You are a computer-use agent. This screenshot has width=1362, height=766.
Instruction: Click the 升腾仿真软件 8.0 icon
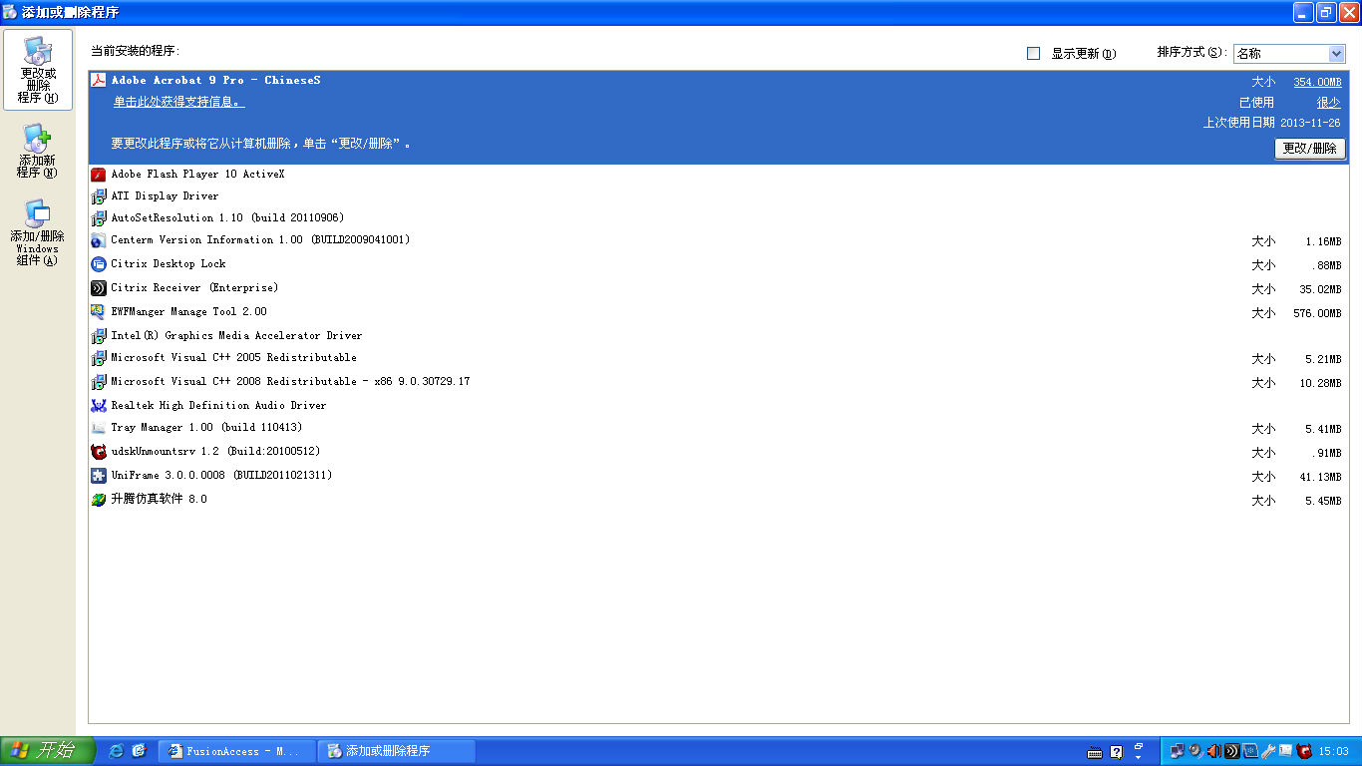tap(98, 500)
